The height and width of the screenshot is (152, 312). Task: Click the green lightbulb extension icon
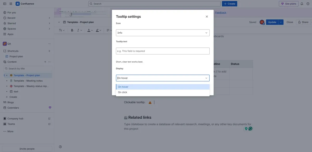coord(246,128)
